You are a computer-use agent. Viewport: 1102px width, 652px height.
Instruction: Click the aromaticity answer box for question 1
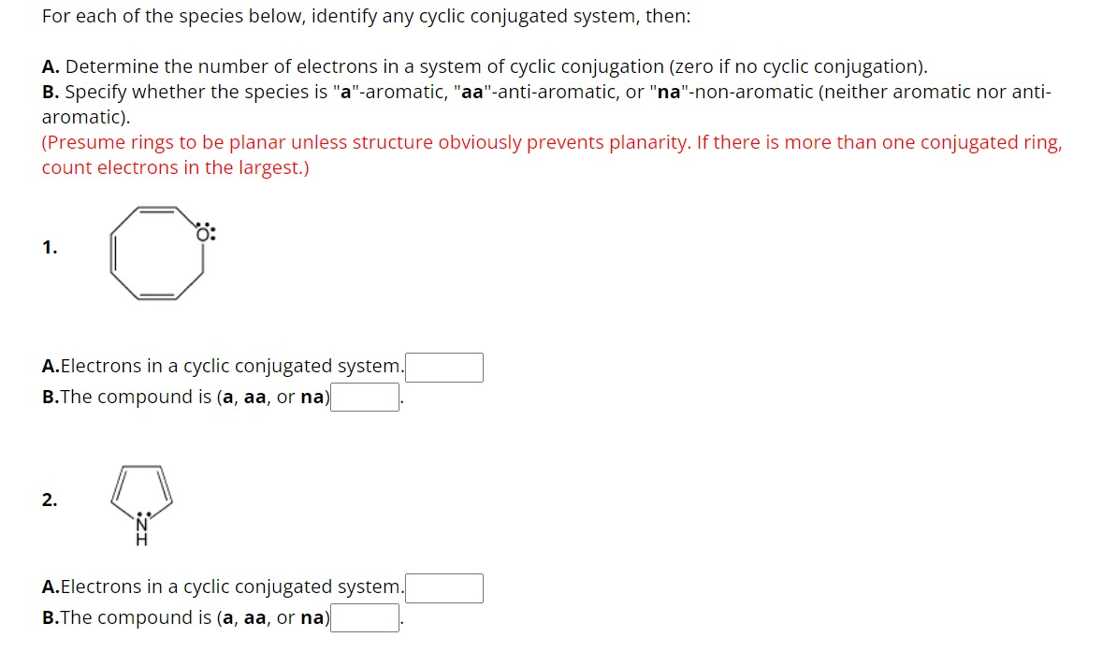[367, 397]
